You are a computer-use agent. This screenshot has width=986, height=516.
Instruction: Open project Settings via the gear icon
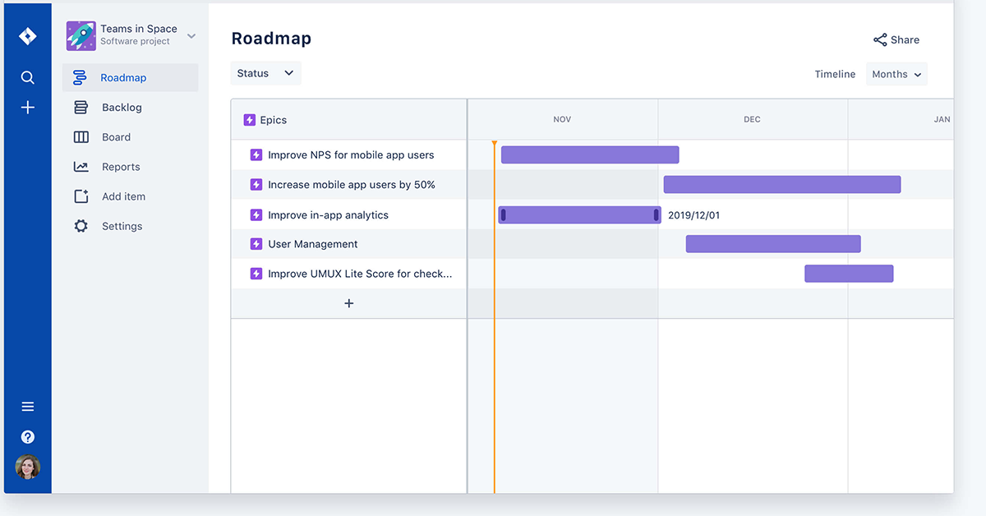pos(80,225)
